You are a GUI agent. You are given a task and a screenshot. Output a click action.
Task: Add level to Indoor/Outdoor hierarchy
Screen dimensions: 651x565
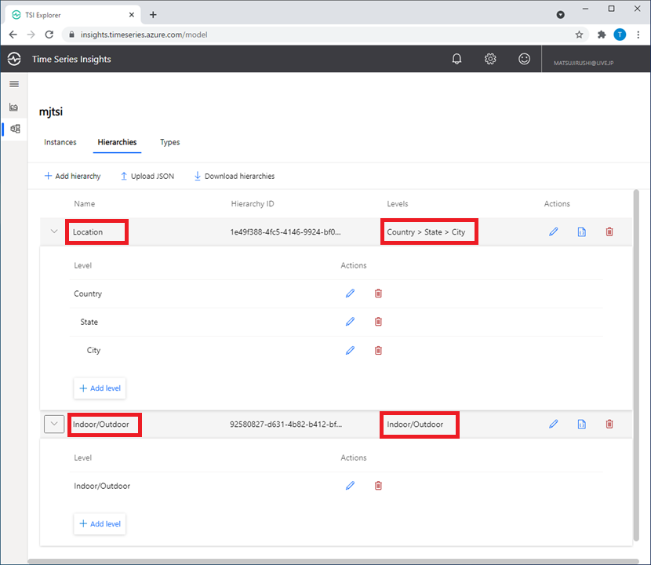[x=100, y=524]
